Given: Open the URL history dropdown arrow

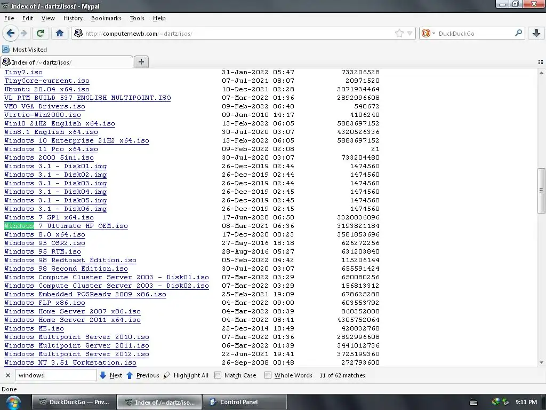Looking at the screenshot, I should pyautogui.click(x=410, y=34).
